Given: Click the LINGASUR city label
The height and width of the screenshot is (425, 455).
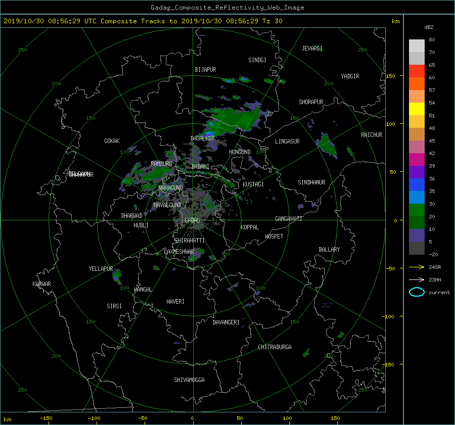Looking at the screenshot, I should (287, 141).
